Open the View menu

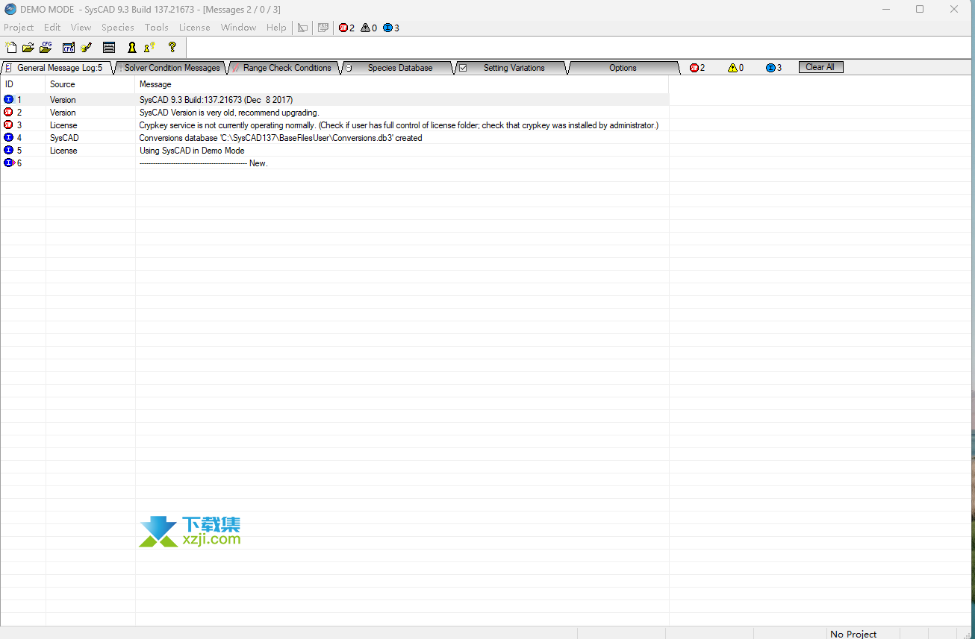pos(81,28)
